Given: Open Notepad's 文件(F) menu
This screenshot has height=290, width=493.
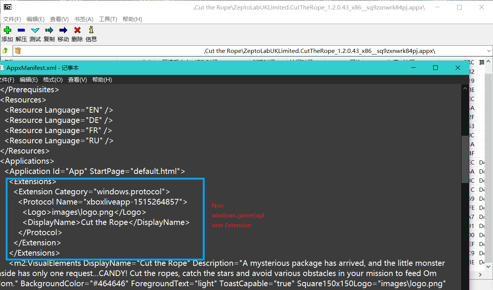Looking at the screenshot, I should [x=6, y=80].
